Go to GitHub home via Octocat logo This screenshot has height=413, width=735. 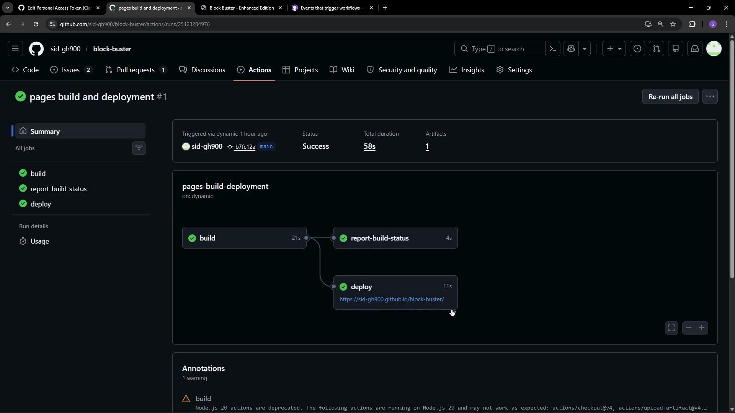[x=36, y=49]
